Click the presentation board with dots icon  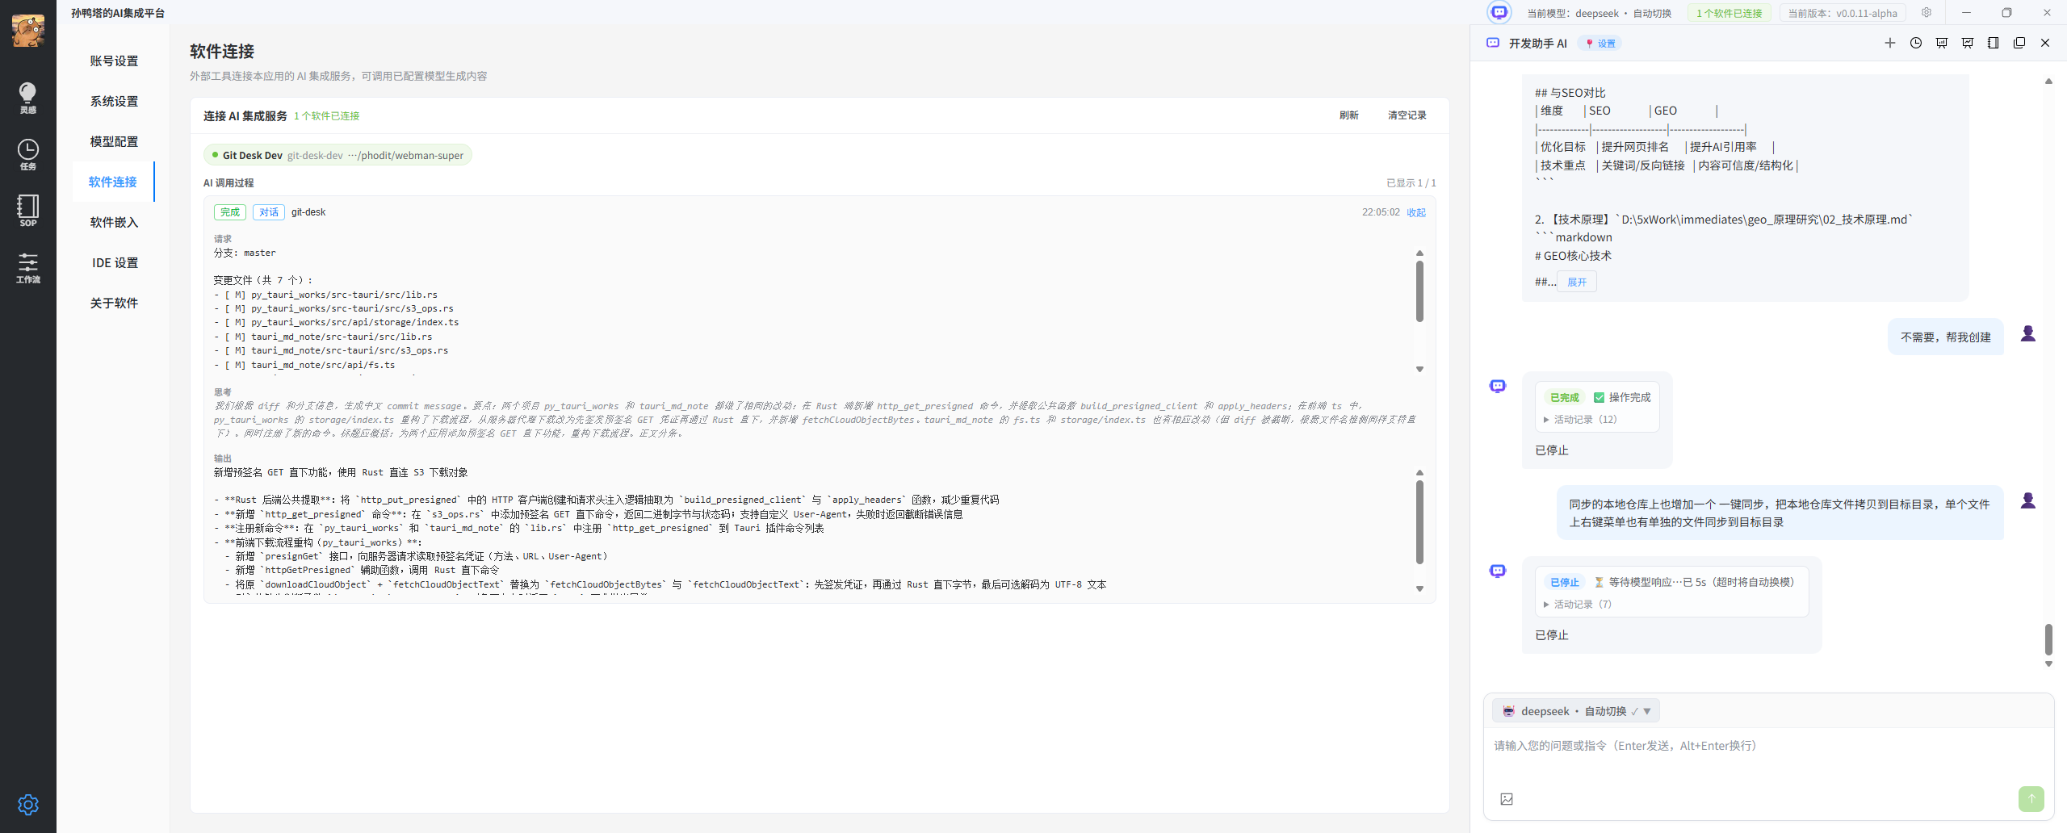(x=1942, y=43)
